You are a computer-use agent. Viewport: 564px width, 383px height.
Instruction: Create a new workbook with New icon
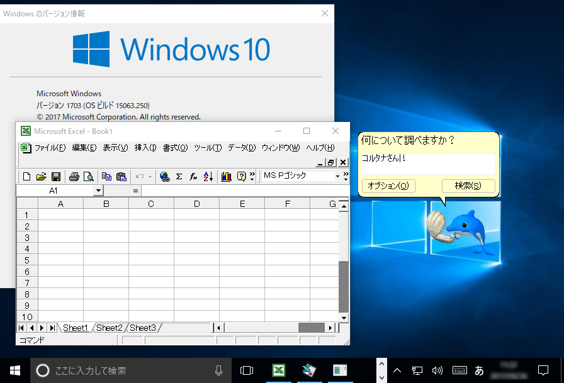pyautogui.click(x=26, y=177)
